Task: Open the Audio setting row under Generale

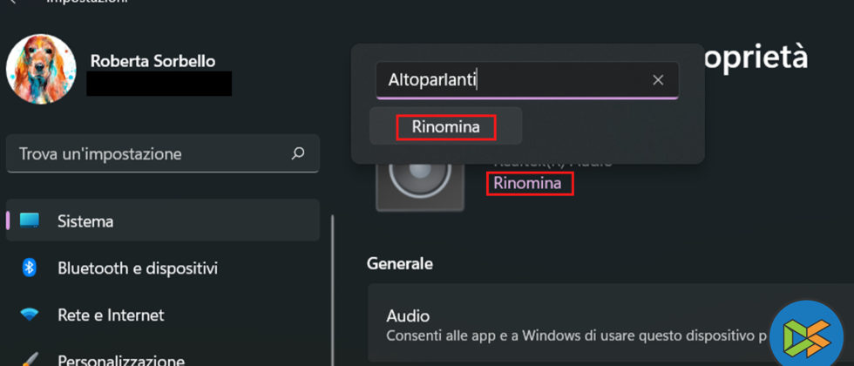Action: (x=575, y=324)
